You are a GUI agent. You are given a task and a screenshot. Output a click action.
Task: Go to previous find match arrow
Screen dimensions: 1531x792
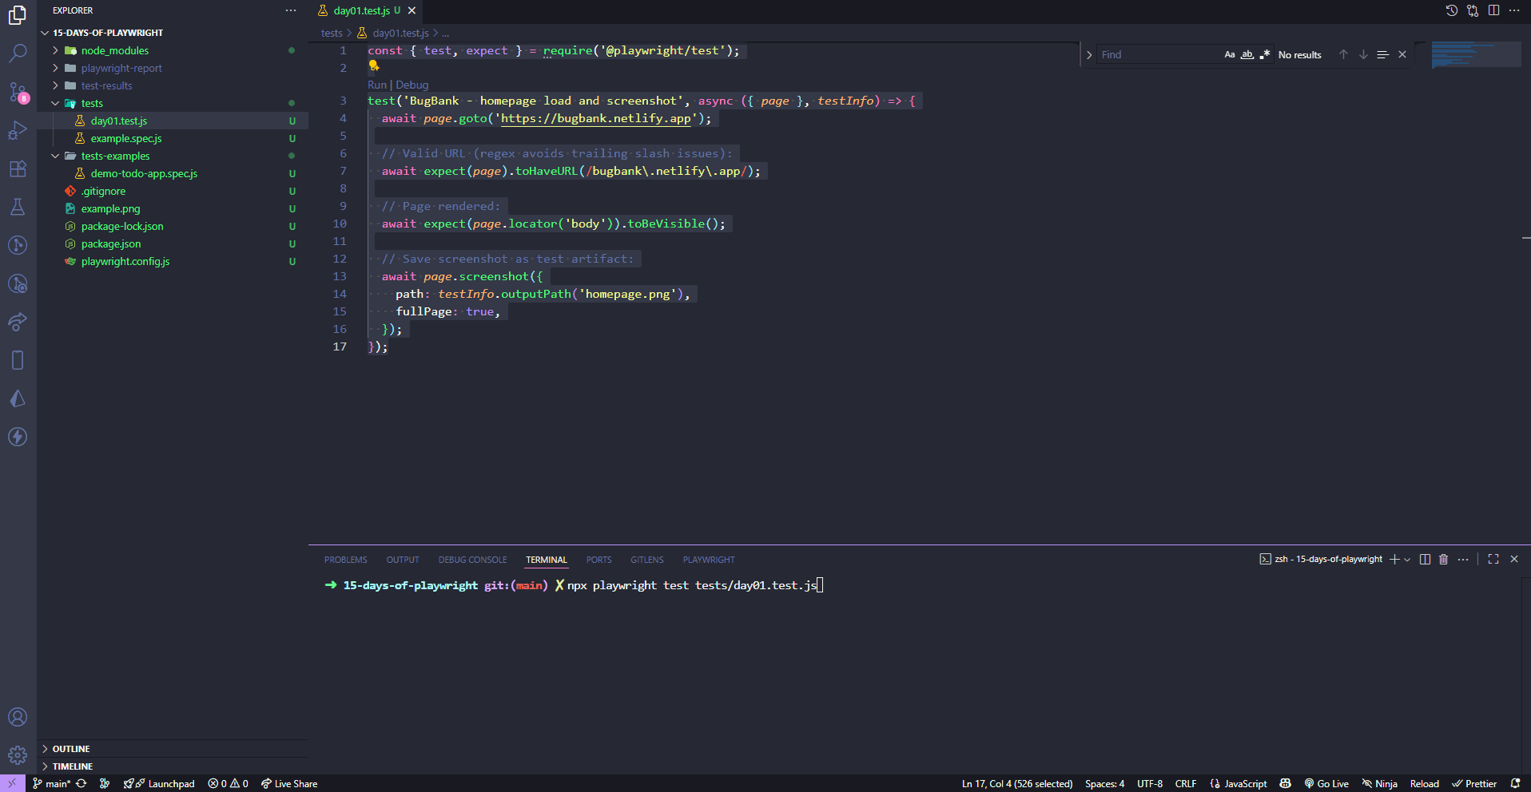[1343, 54]
